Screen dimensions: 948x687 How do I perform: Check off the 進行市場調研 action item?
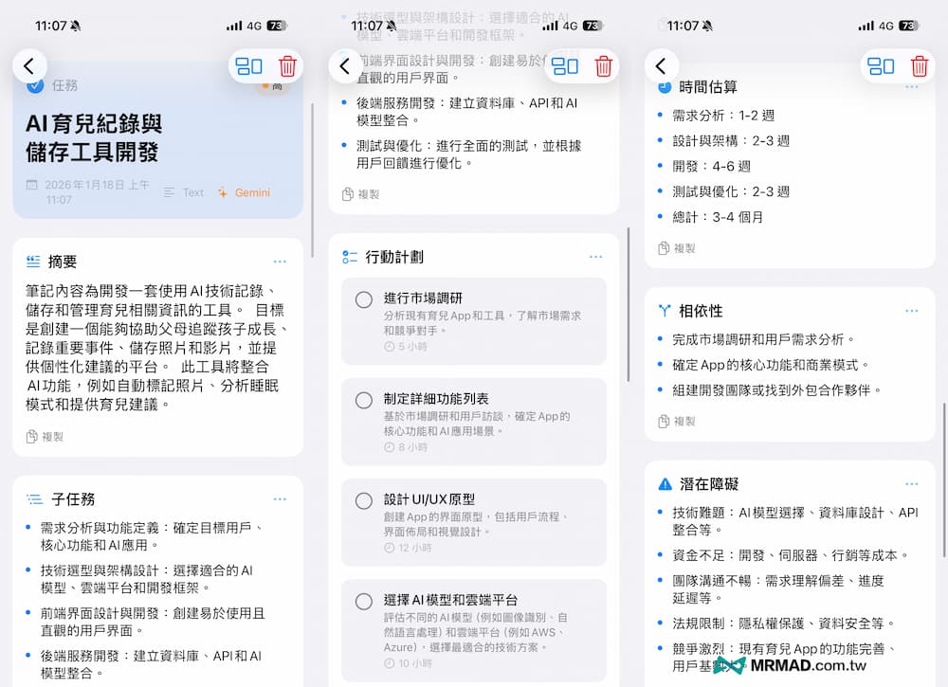point(363,299)
